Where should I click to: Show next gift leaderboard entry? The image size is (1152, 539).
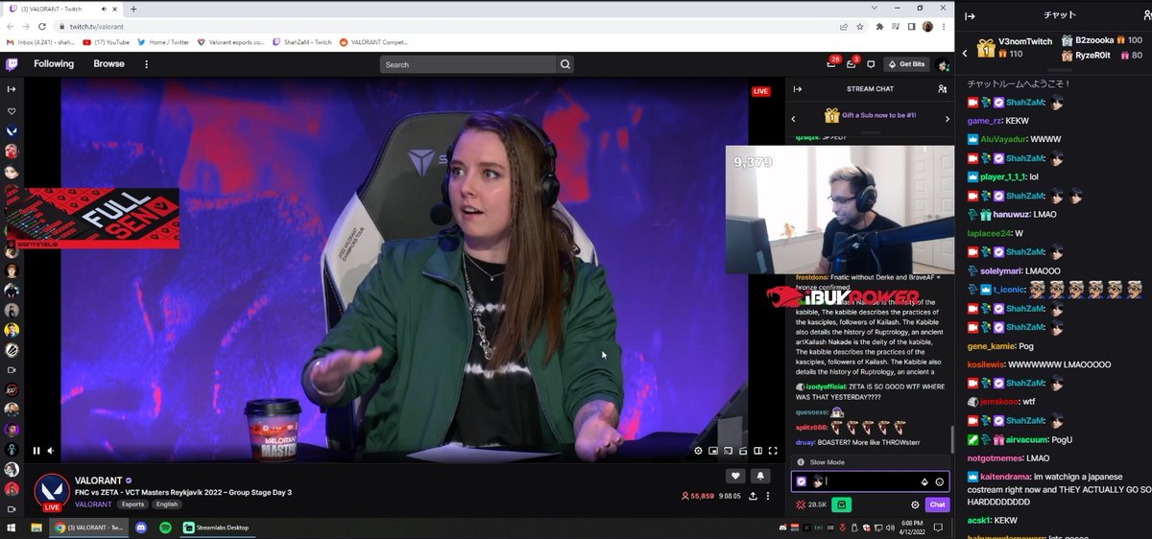[x=947, y=119]
